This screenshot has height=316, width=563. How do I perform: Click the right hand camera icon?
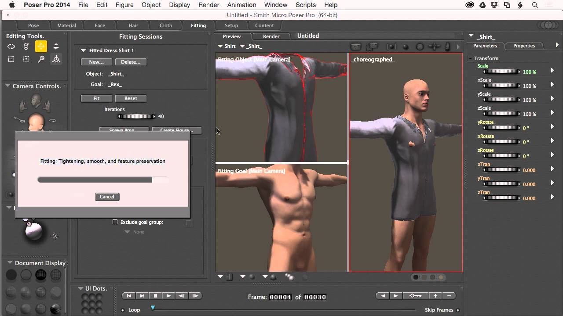pyautogui.click(x=47, y=105)
